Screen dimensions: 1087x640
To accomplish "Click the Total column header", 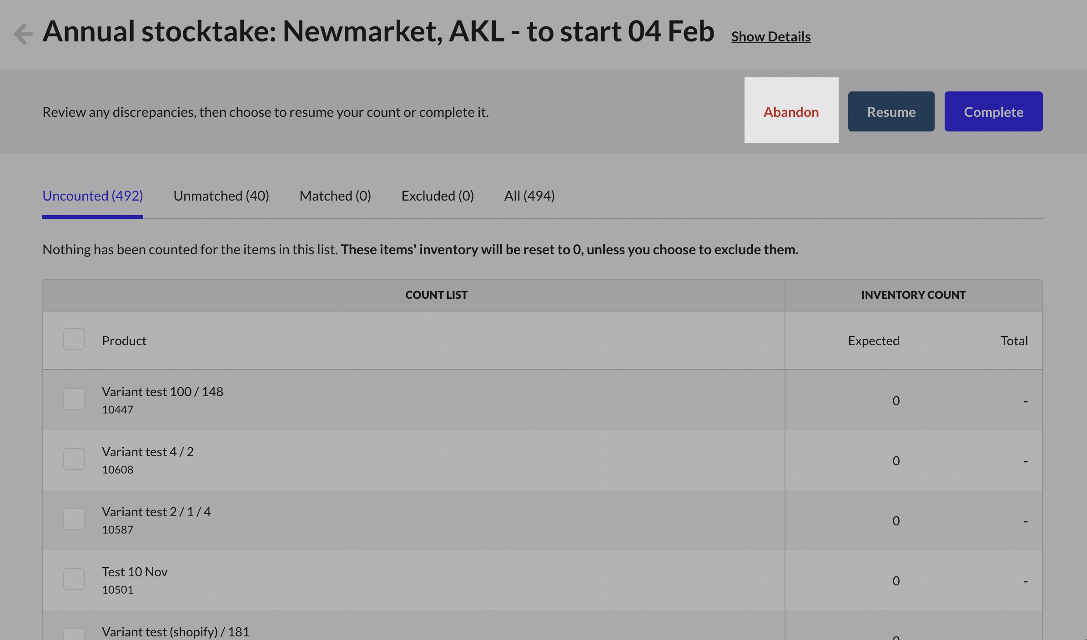I will [1014, 341].
